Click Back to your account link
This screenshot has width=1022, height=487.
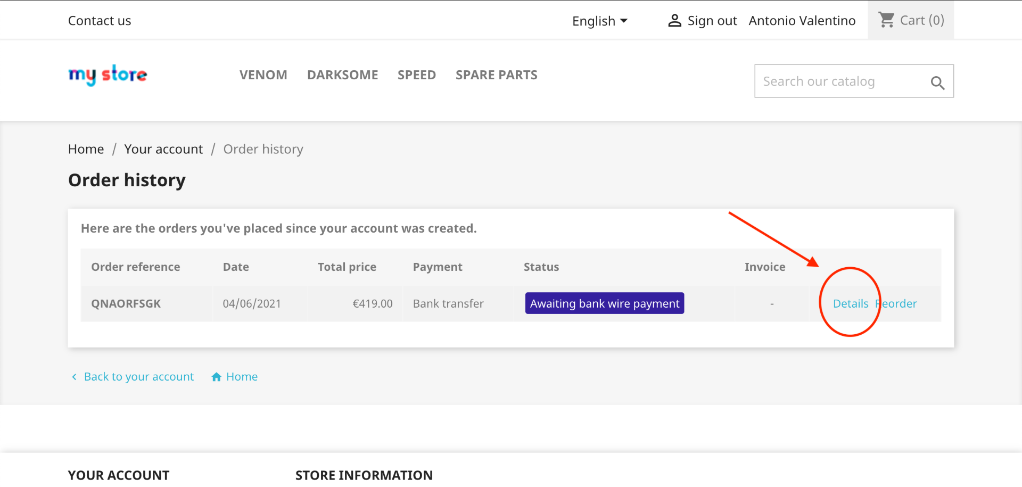coord(139,377)
